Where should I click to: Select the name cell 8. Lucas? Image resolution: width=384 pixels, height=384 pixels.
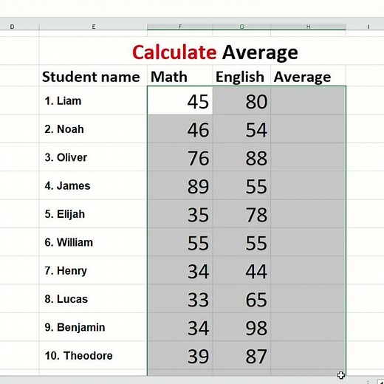coord(93,298)
